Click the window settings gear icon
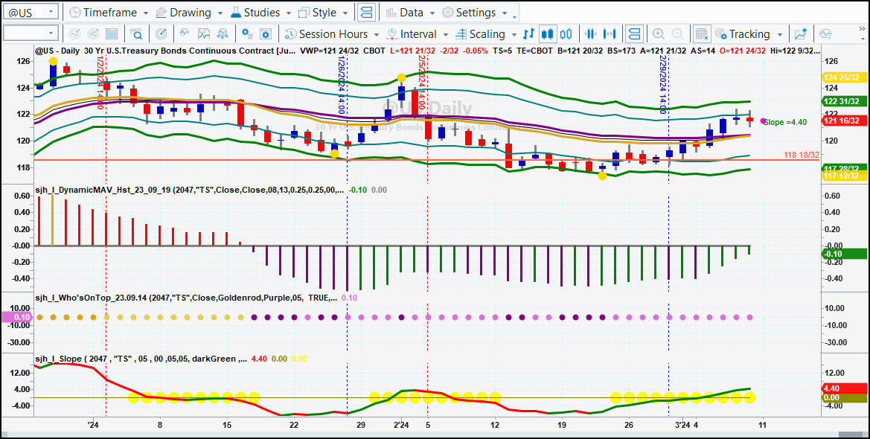Screen dimensions: 870x439 pyautogui.click(x=266, y=33)
